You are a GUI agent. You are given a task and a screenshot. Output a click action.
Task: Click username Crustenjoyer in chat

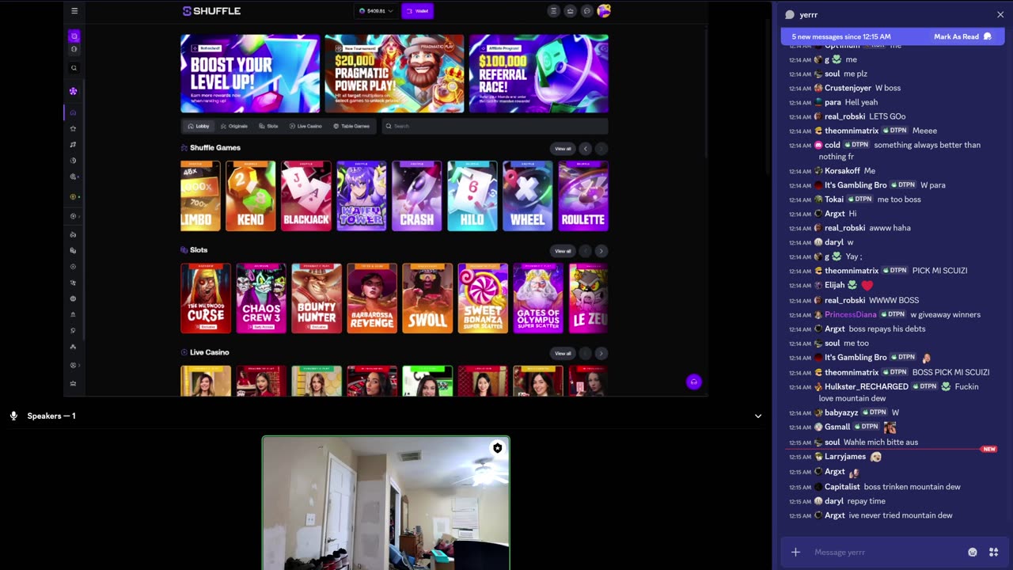(x=848, y=88)
